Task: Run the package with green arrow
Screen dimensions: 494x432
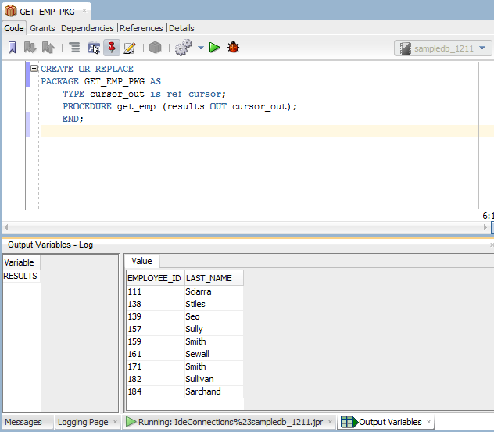Action: 214,48
